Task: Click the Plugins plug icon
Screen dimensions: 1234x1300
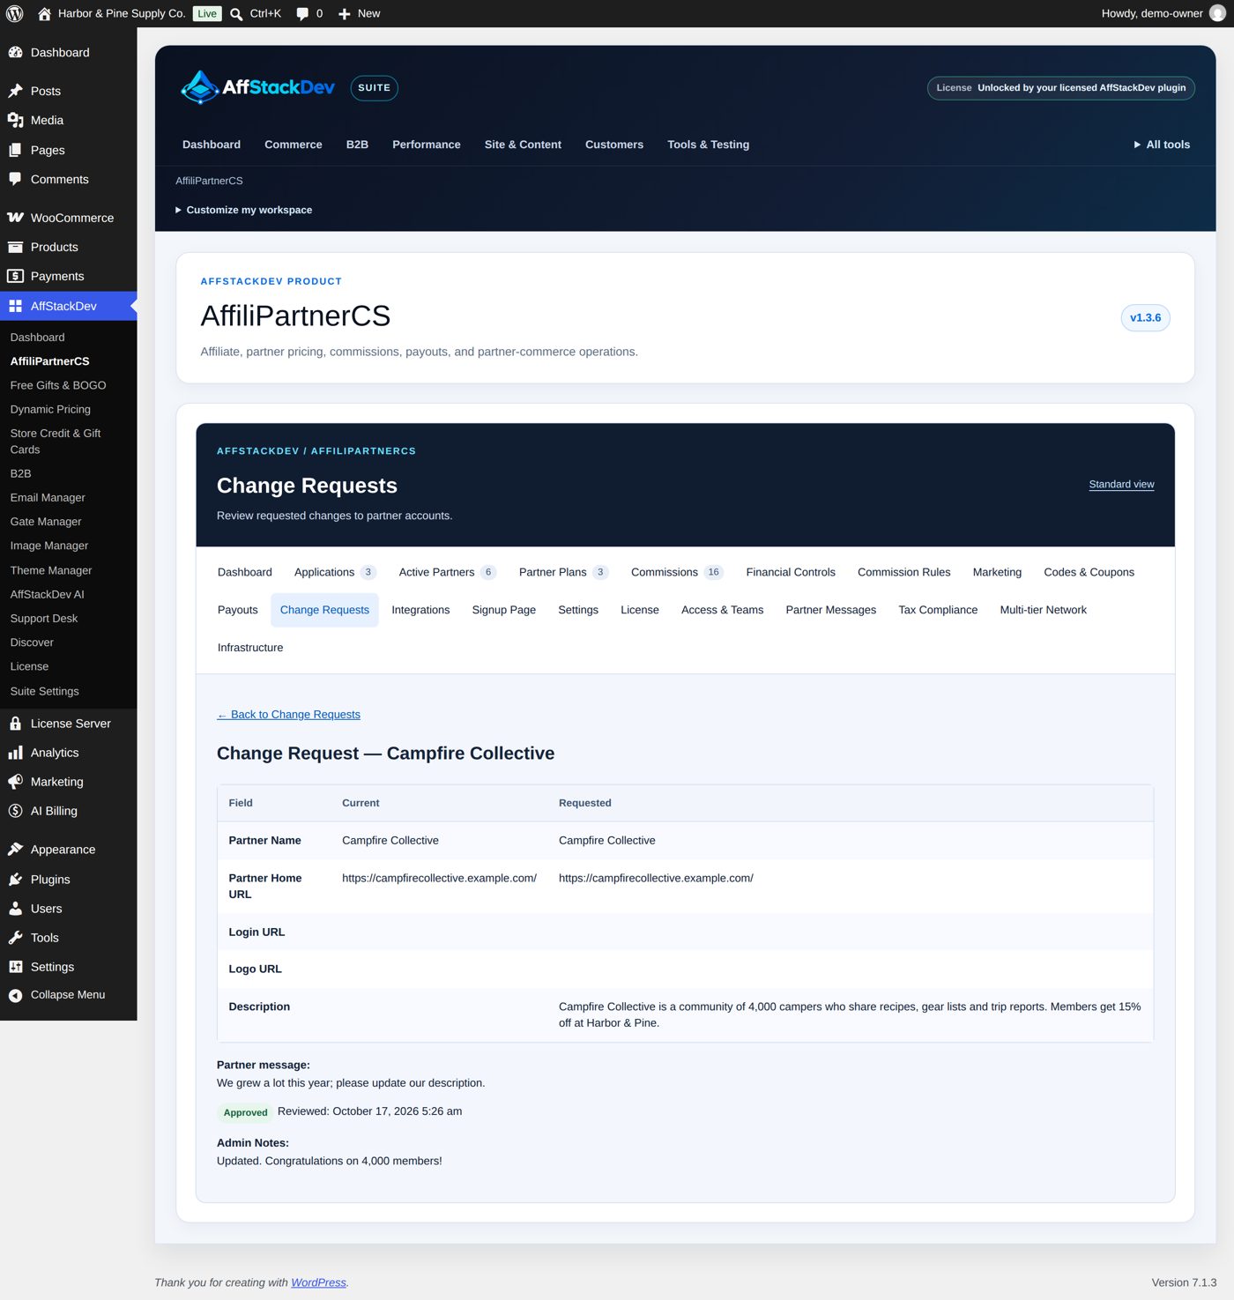Action: 15,880
